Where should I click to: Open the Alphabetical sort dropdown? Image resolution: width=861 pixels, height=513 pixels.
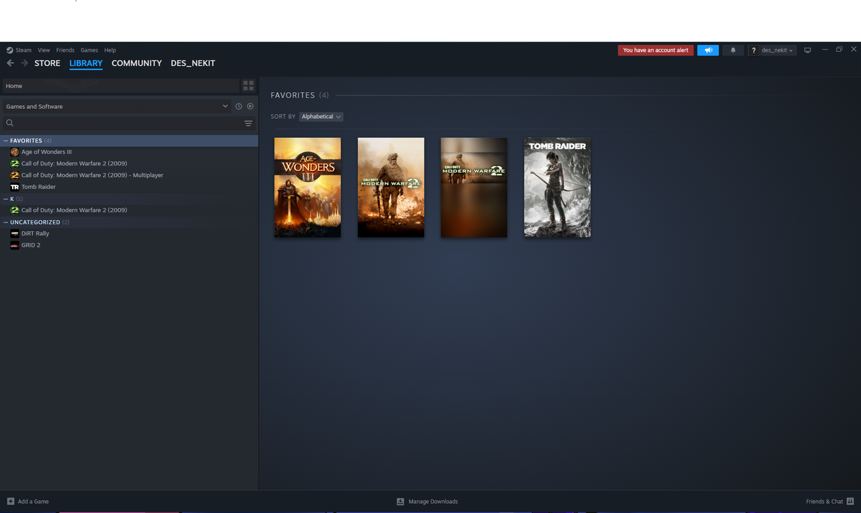[321, 116]
